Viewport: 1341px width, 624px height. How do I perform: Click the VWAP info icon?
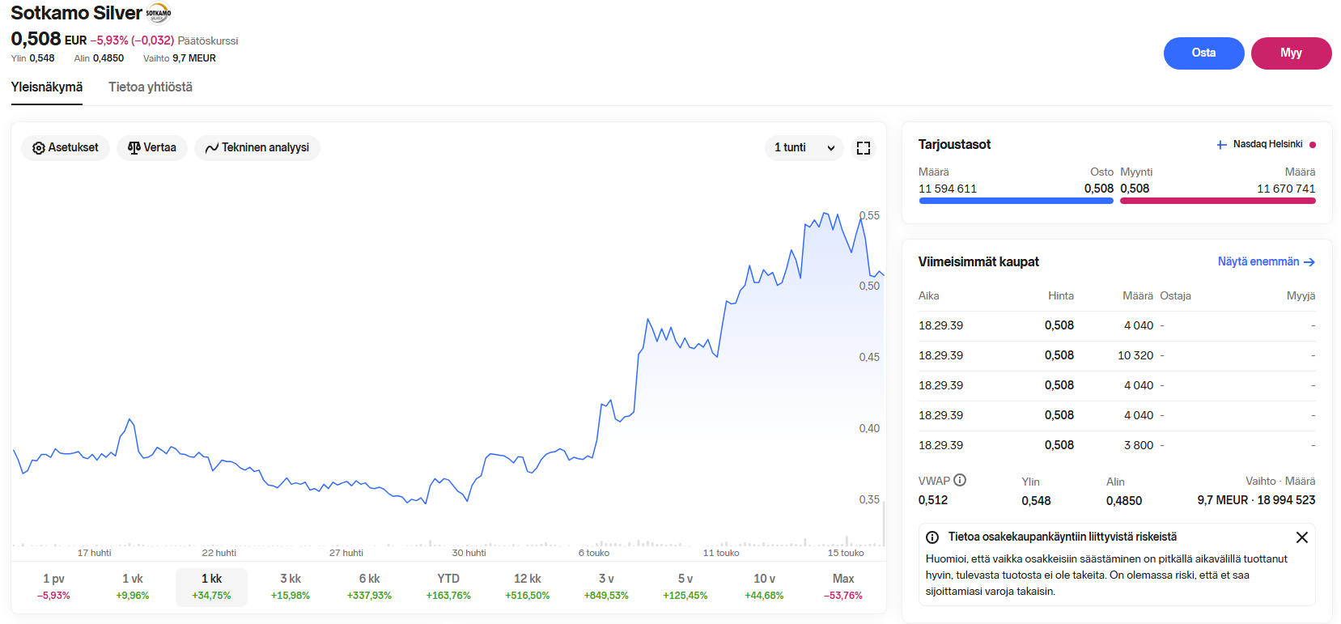[960, 480]
